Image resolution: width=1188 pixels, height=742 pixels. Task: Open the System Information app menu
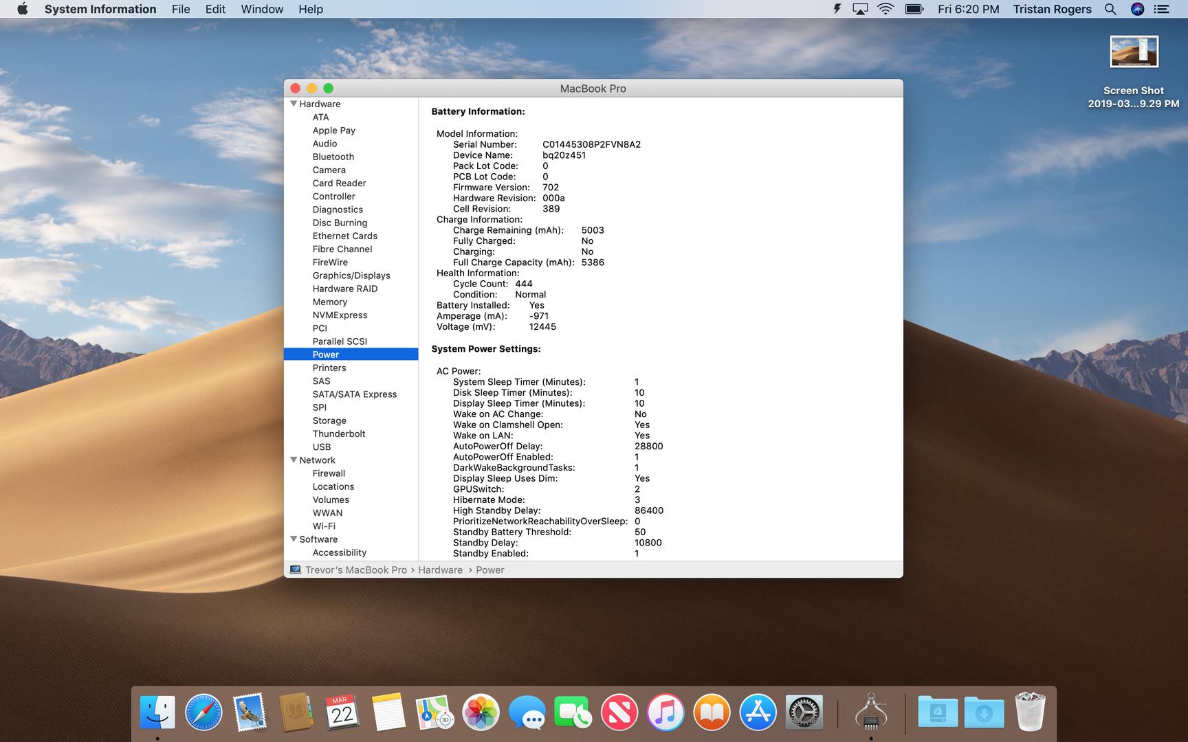(x=100, y=9)
